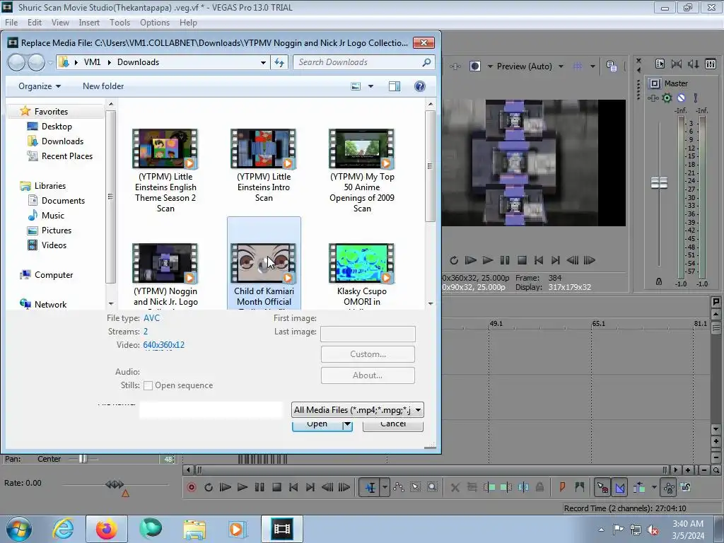The width and height of the screenshot is (724, 543).
Task: Open the File menu
Action: tap(11, 22)
